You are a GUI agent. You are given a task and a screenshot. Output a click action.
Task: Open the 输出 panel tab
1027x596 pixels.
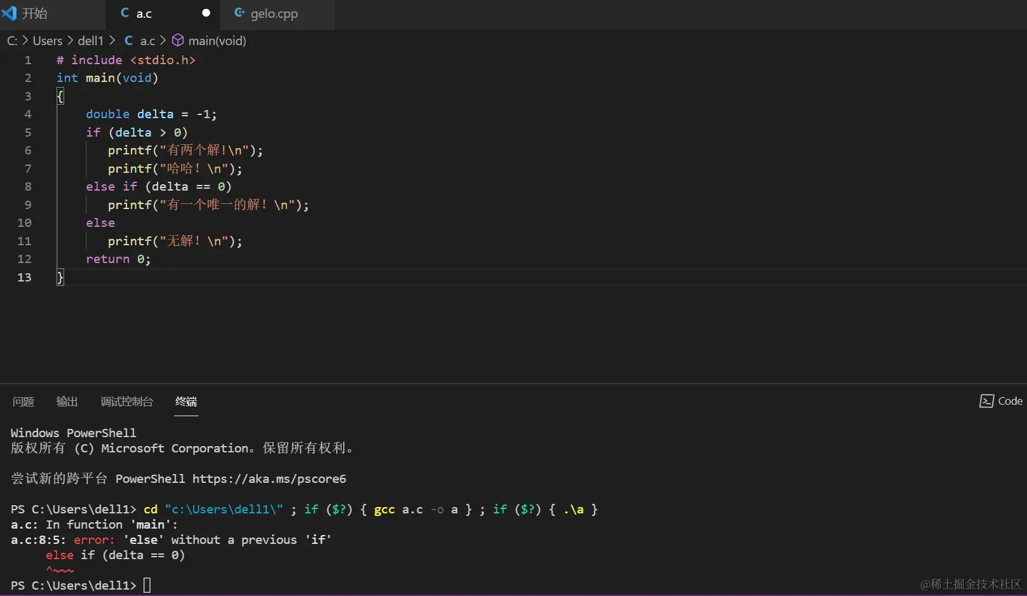coord(67,402)
